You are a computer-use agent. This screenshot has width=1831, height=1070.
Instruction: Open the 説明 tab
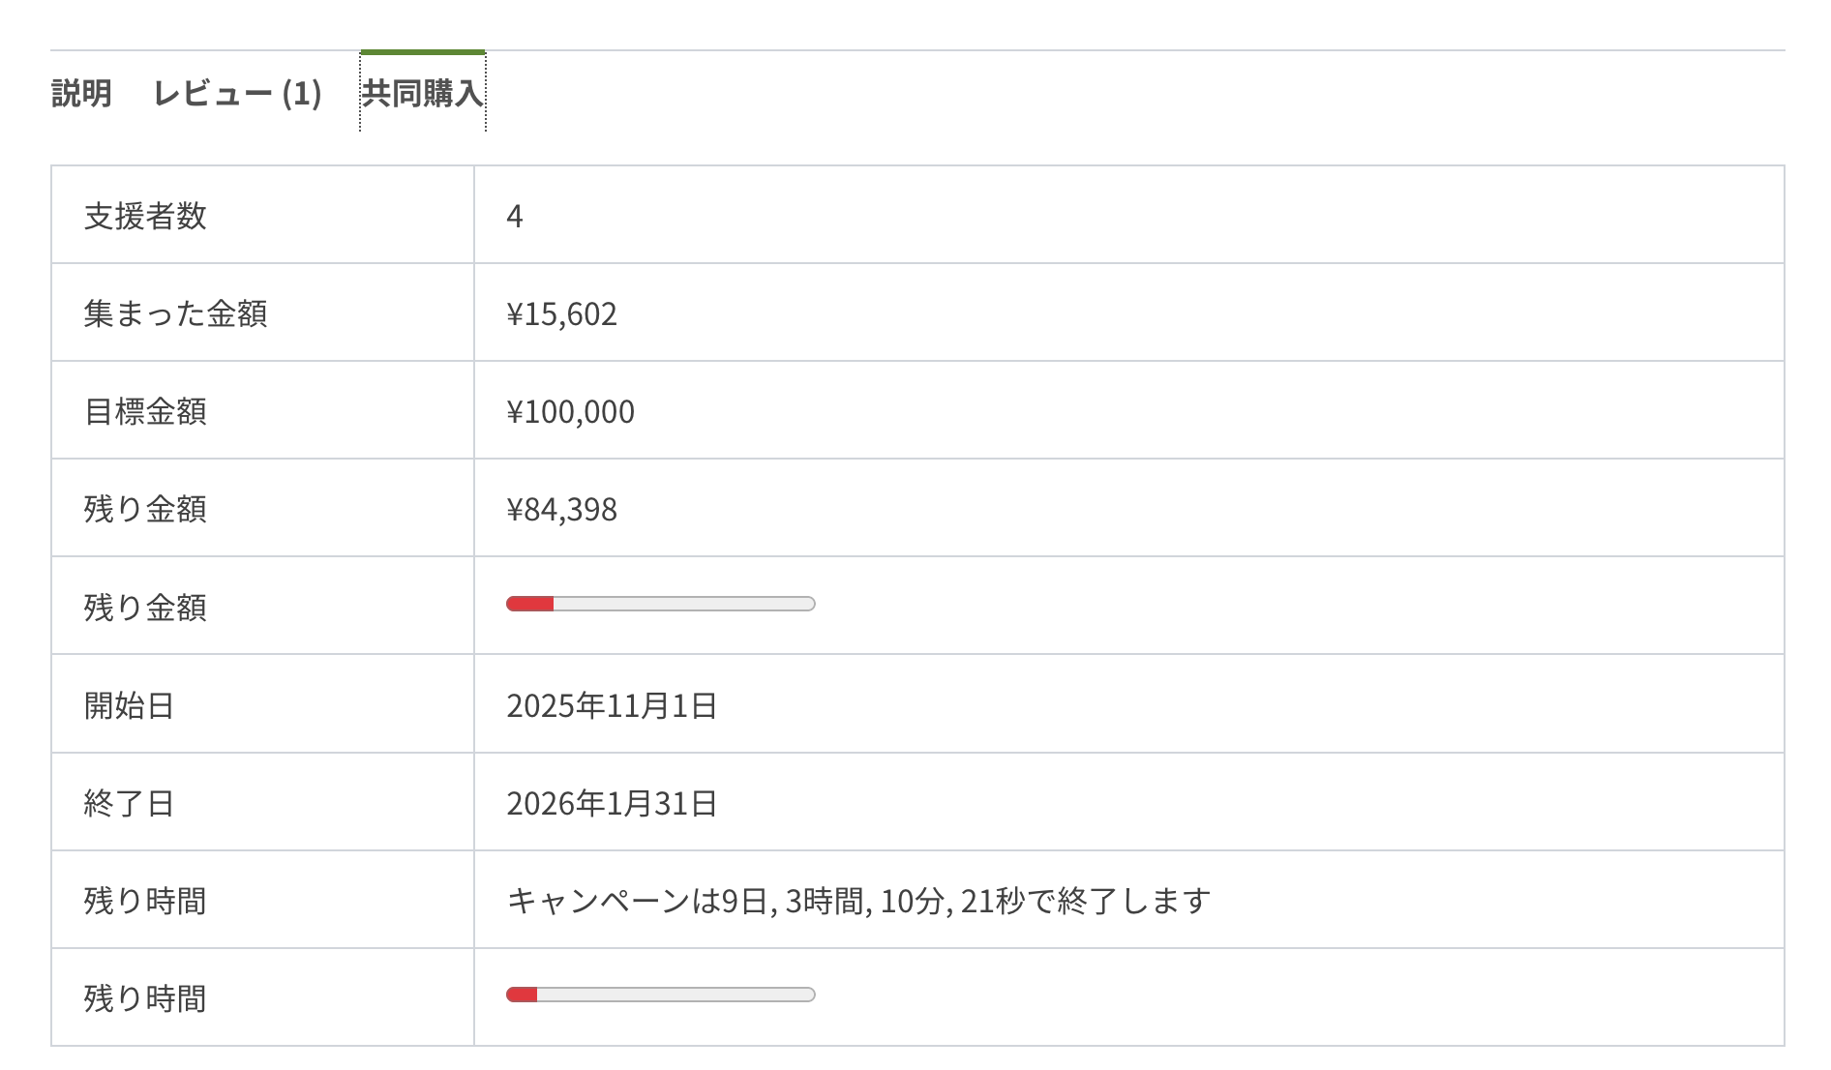coord(81,94)
